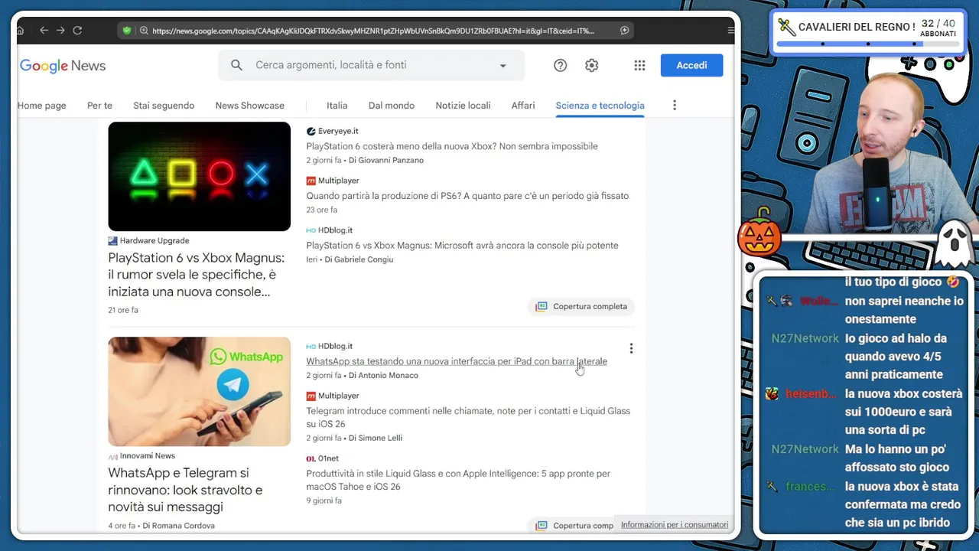Click the browser address bar URL

tap(372, 31)
